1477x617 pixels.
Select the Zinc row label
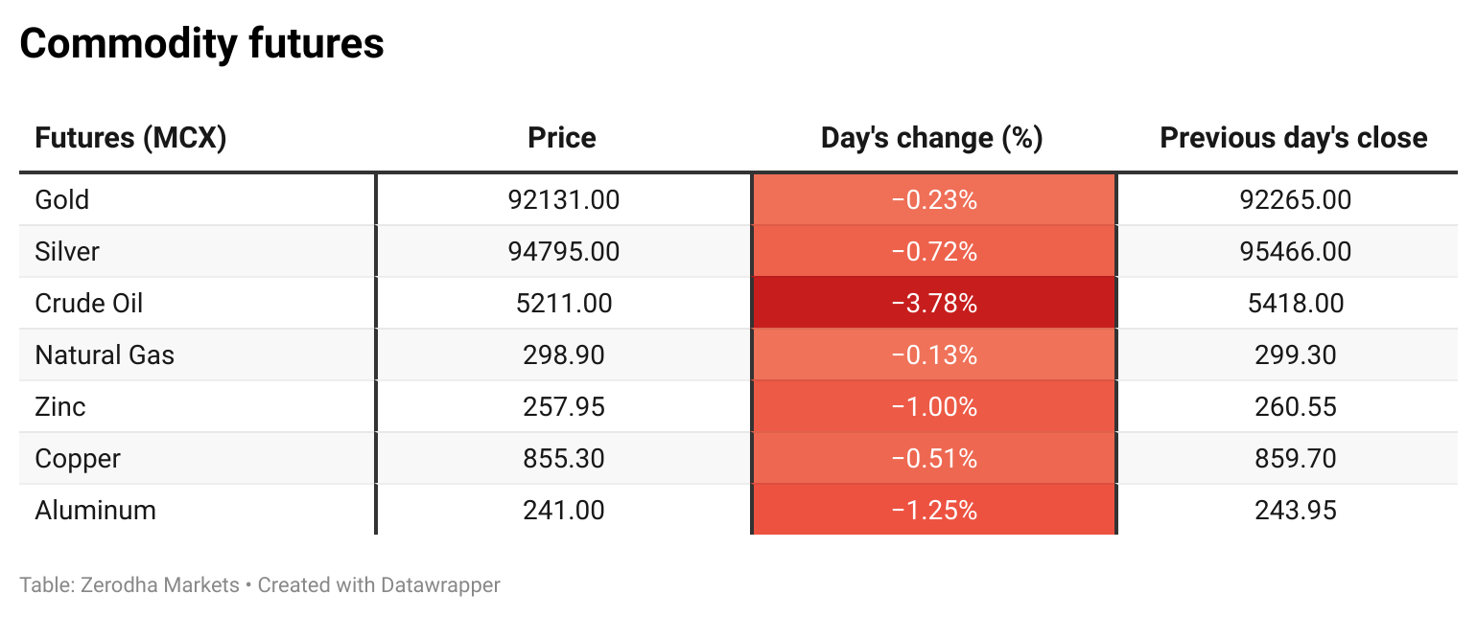(x=60, y=407)
